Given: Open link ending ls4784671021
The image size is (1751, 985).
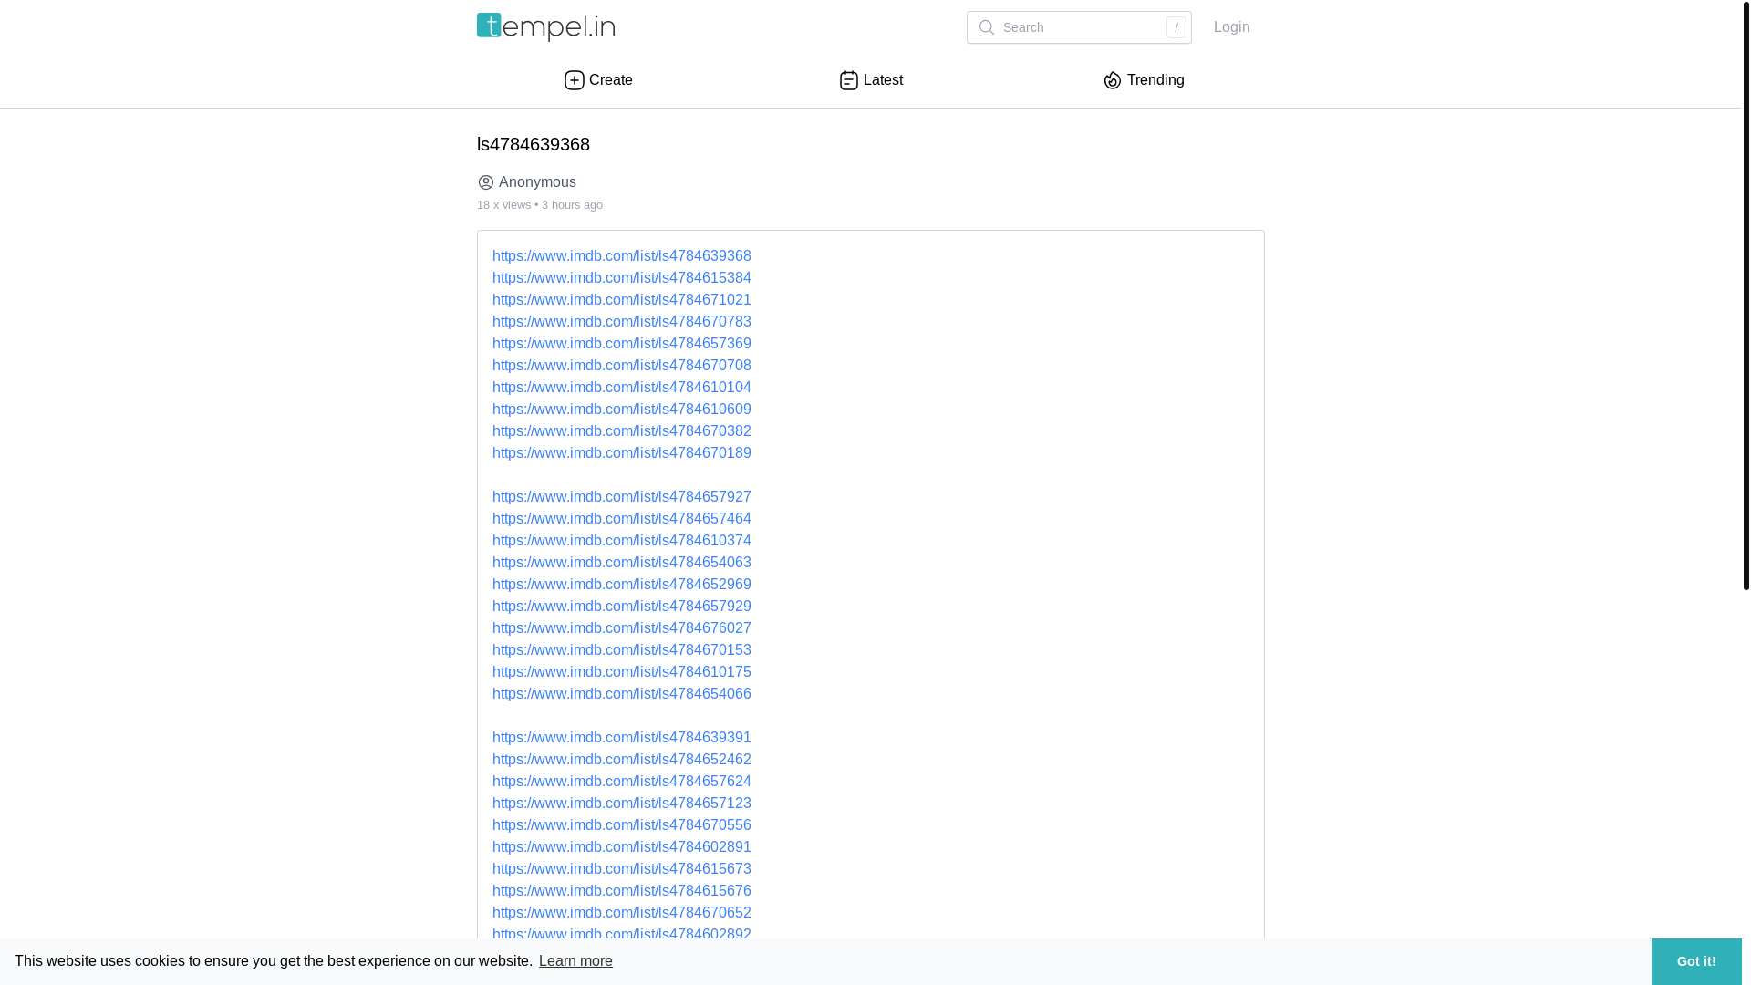Looking at the screenshot, I should 622,300.
